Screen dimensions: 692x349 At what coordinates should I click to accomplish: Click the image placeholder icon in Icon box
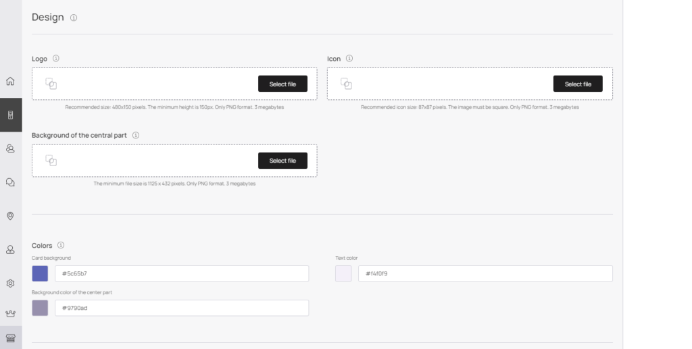(347, 84)
